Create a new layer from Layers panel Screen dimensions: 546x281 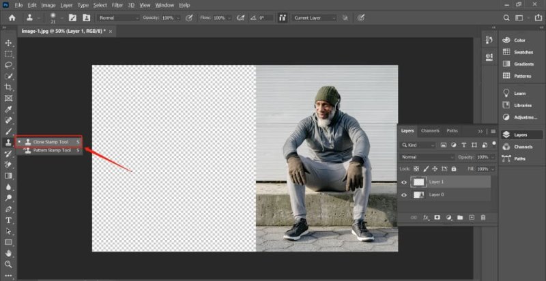pos(472,217)
